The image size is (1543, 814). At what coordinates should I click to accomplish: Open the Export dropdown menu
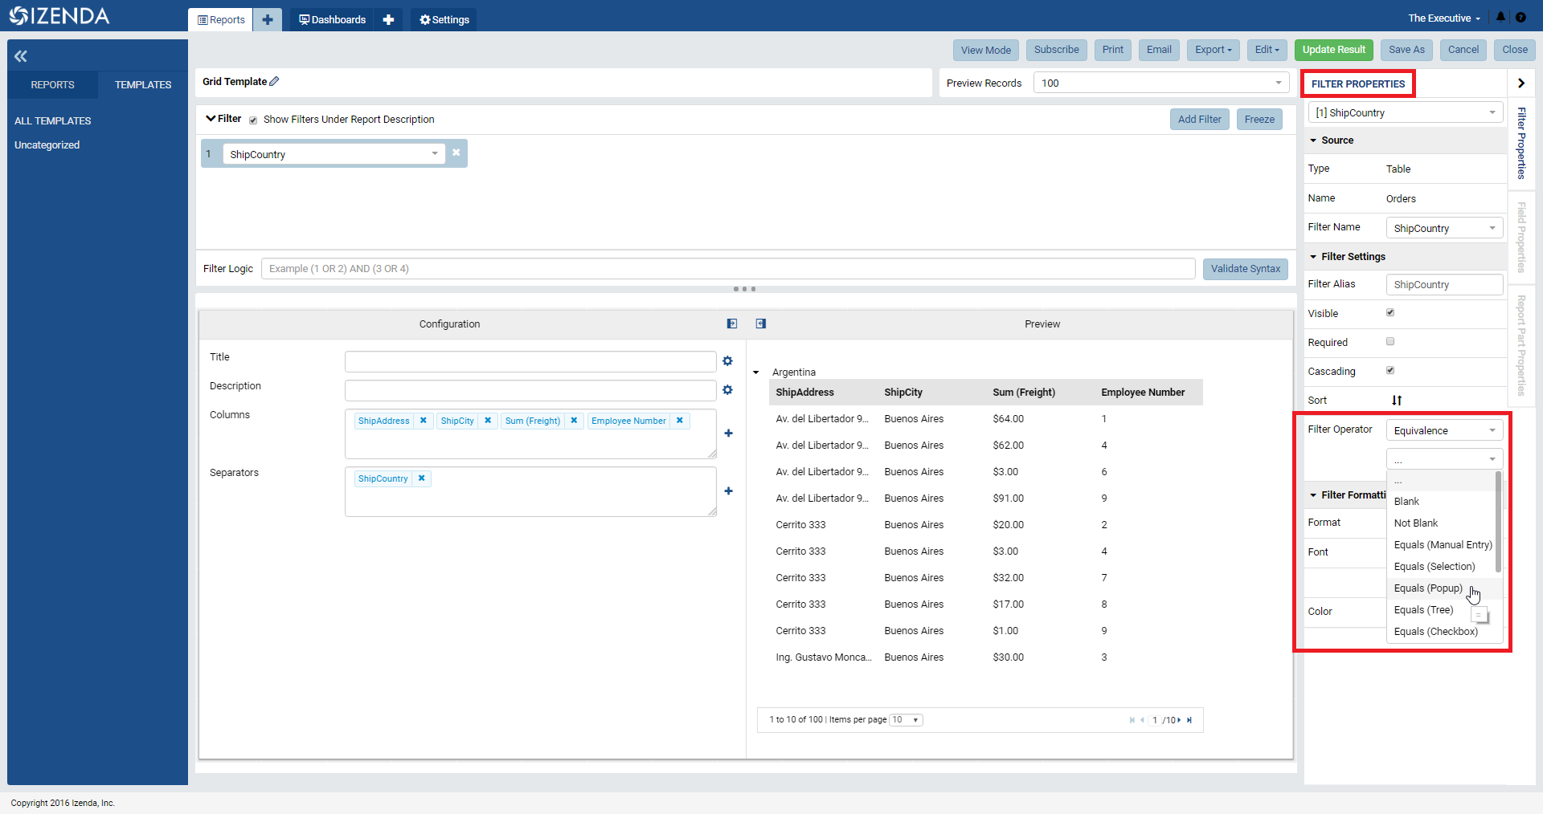tap(1213, 50)
